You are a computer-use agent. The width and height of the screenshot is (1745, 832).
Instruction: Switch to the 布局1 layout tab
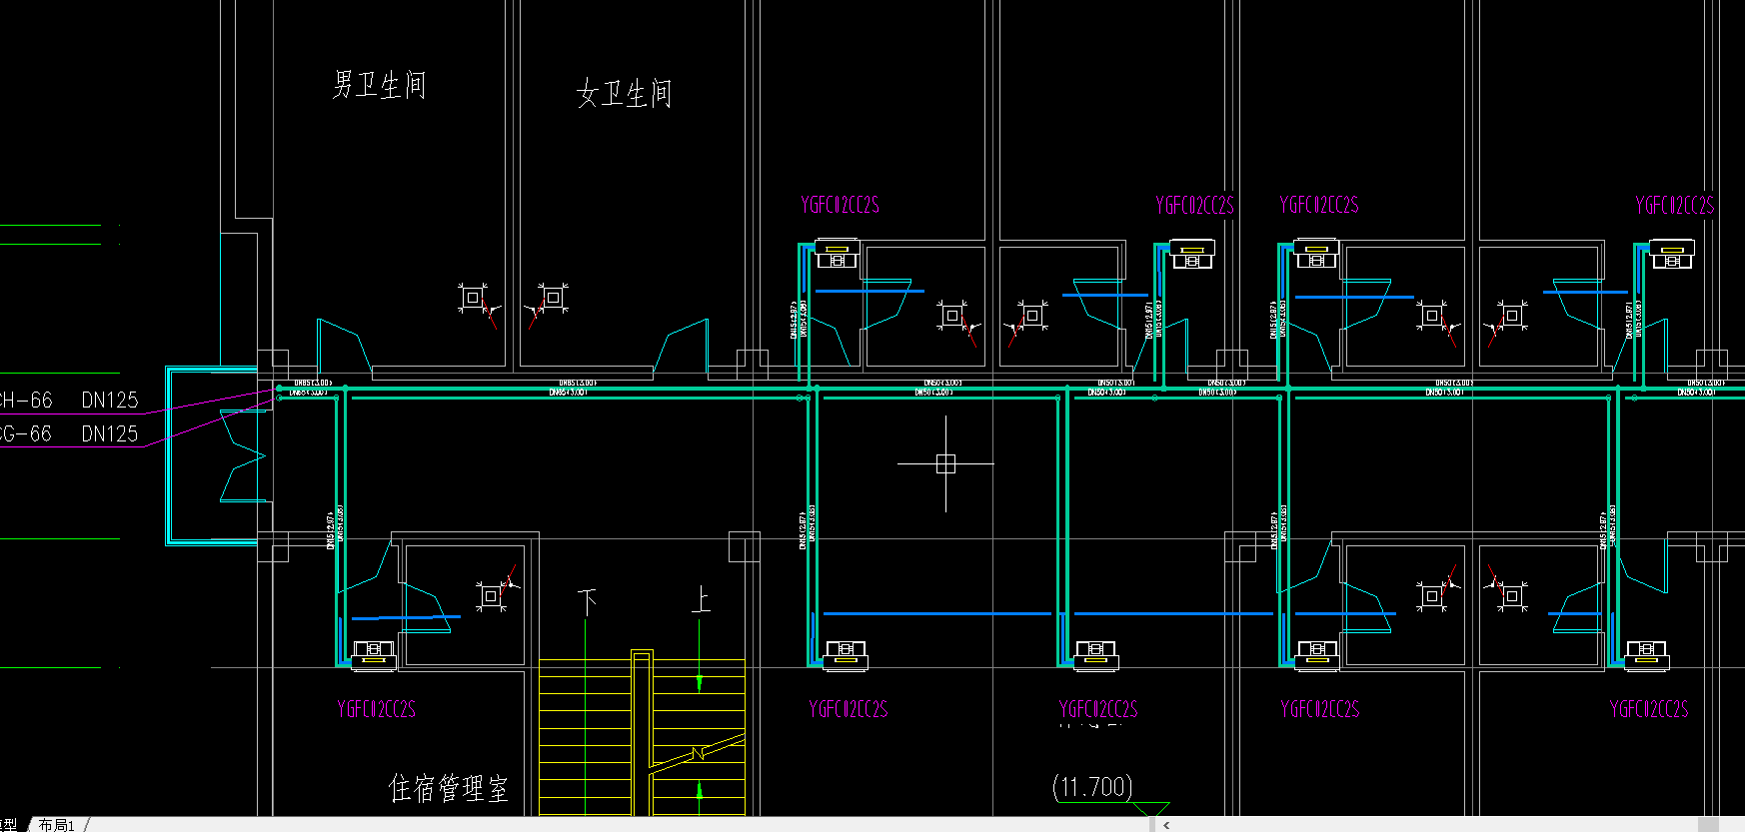coord(57,825)
